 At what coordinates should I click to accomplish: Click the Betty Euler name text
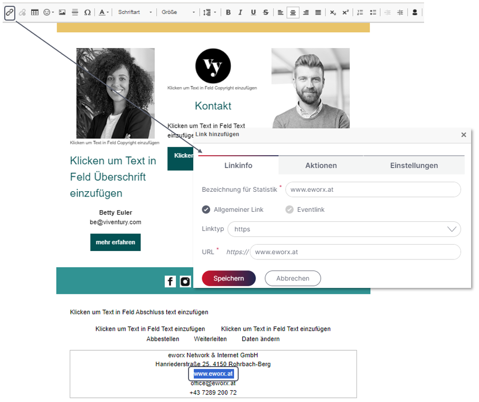tap(116, 212)
